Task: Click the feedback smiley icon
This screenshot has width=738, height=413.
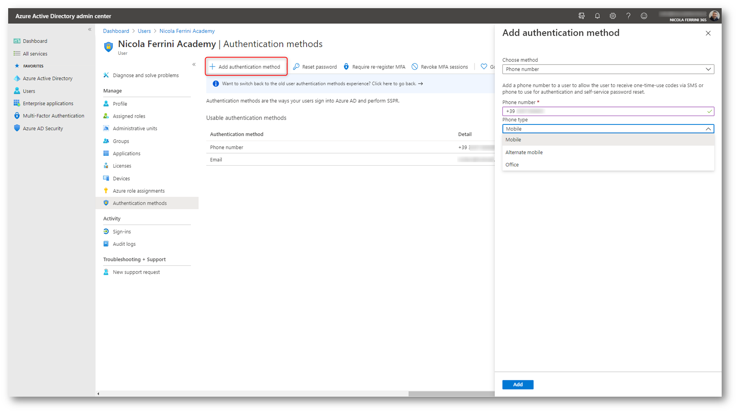Action: click(644, 16)
